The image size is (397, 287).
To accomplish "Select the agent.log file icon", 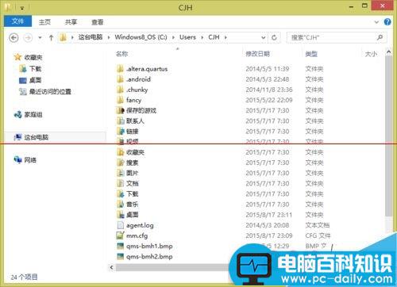I will point(120,225).
